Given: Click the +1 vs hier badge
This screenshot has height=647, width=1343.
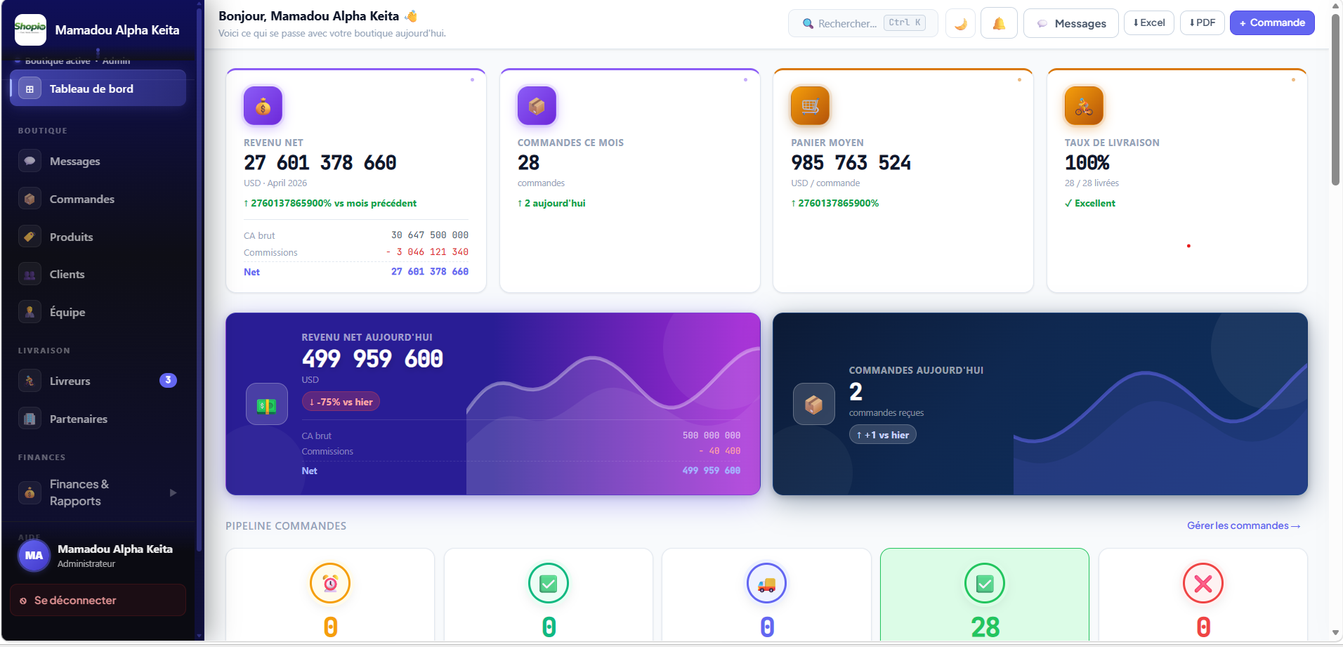Looking at the screenshot, I should pyautogui.click(x=883, y=435).
